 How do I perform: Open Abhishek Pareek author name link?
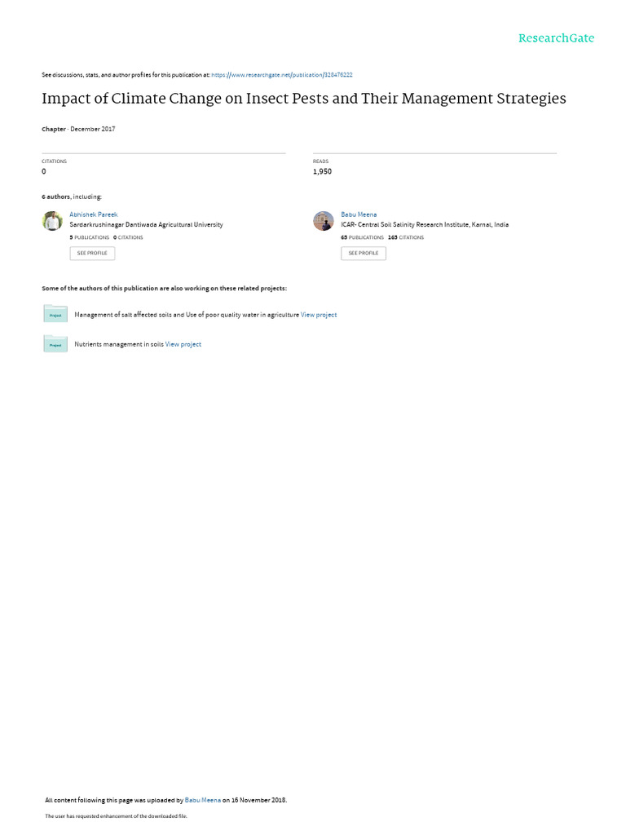pos(94,214)
